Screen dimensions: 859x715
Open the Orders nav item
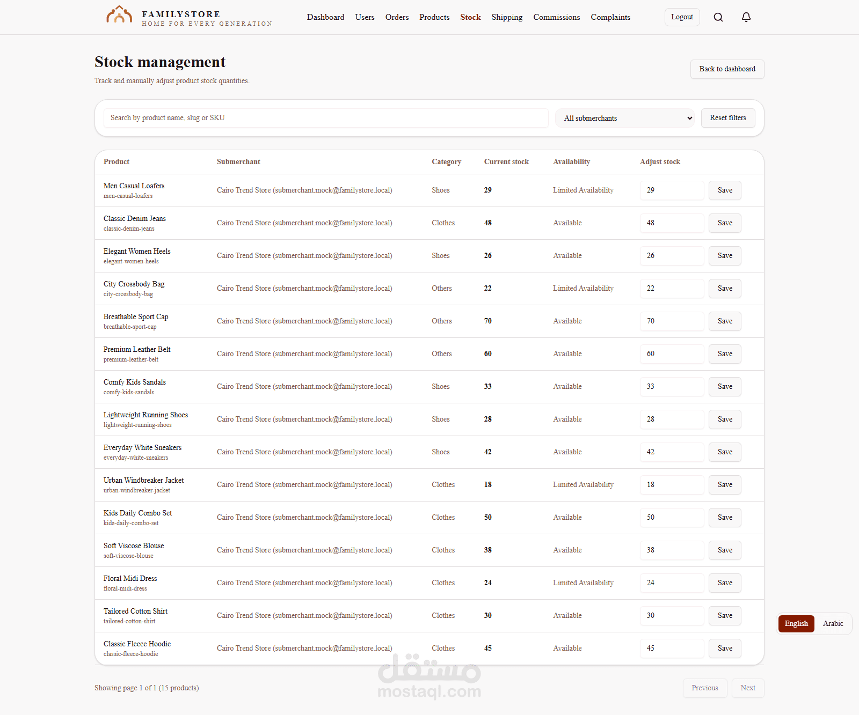(x=397, y=17)
